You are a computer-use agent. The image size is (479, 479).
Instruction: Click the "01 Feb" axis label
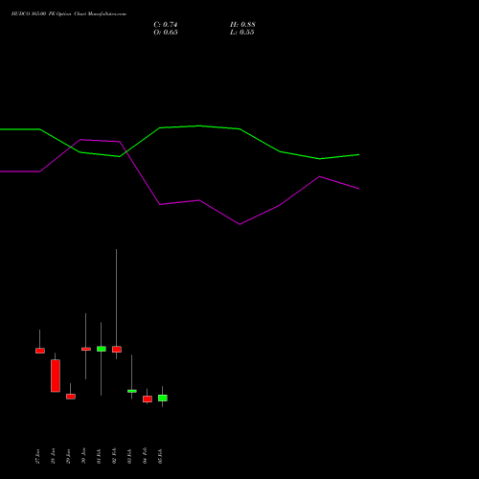pos(99,456)
